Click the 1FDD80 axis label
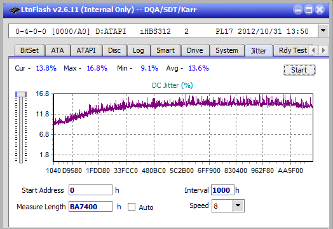This screenshot has height=229, width=333. 98,170
